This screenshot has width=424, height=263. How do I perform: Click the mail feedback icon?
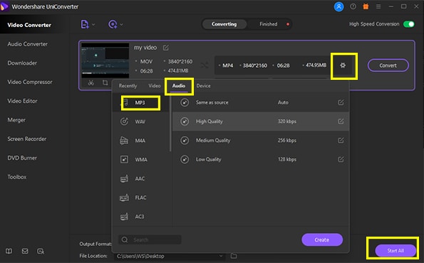click(x=25, y=252)
